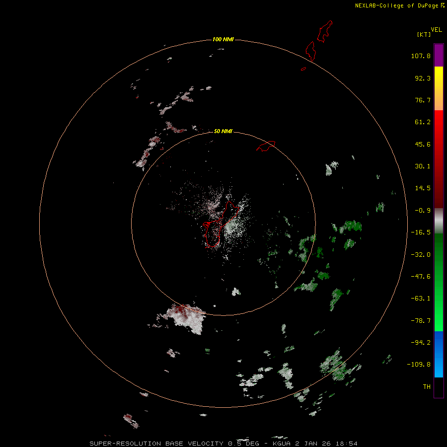Click the TH legend label
The width and height of the screenshot is (447, 447).
click(x=427, y=387)
